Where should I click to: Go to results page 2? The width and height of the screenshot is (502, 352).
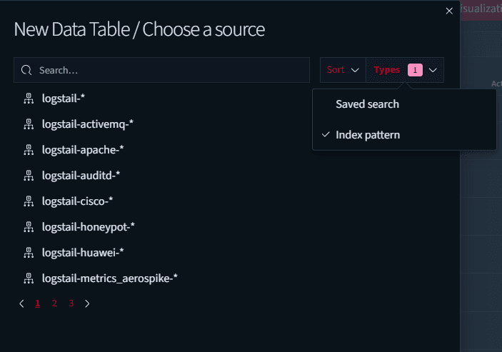tap(54, 303)
